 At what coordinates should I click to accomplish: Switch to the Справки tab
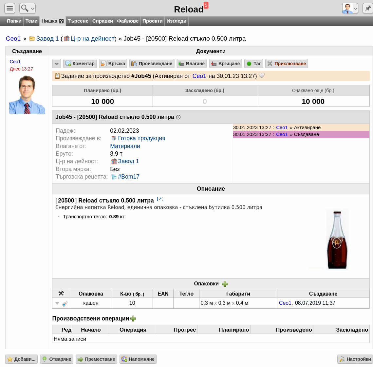(x=103, y=21)
